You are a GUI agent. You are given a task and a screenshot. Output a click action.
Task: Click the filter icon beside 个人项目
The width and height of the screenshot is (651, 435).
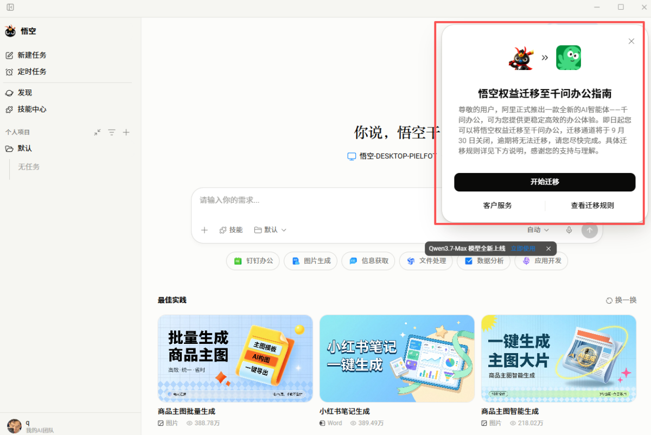click(x=112, y=132)
